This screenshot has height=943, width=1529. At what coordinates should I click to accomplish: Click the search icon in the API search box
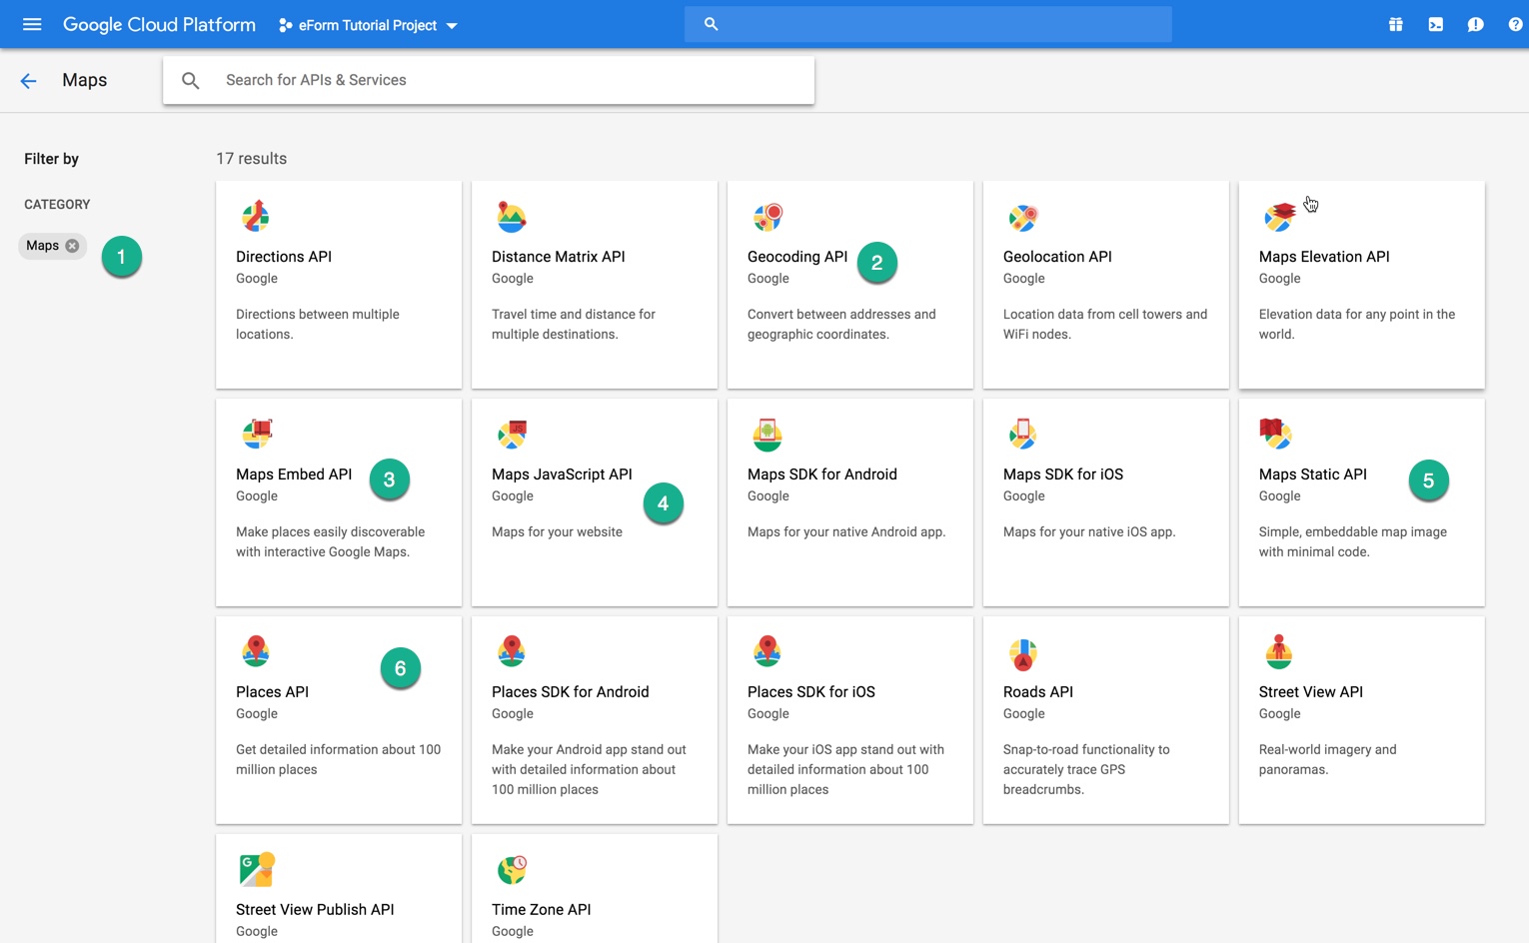[x=191, y=81]
